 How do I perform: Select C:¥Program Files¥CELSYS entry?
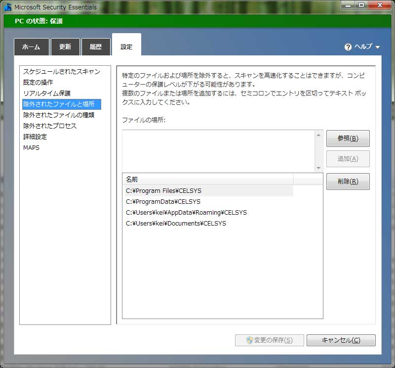pyautogui.click(x=209, y=191)
